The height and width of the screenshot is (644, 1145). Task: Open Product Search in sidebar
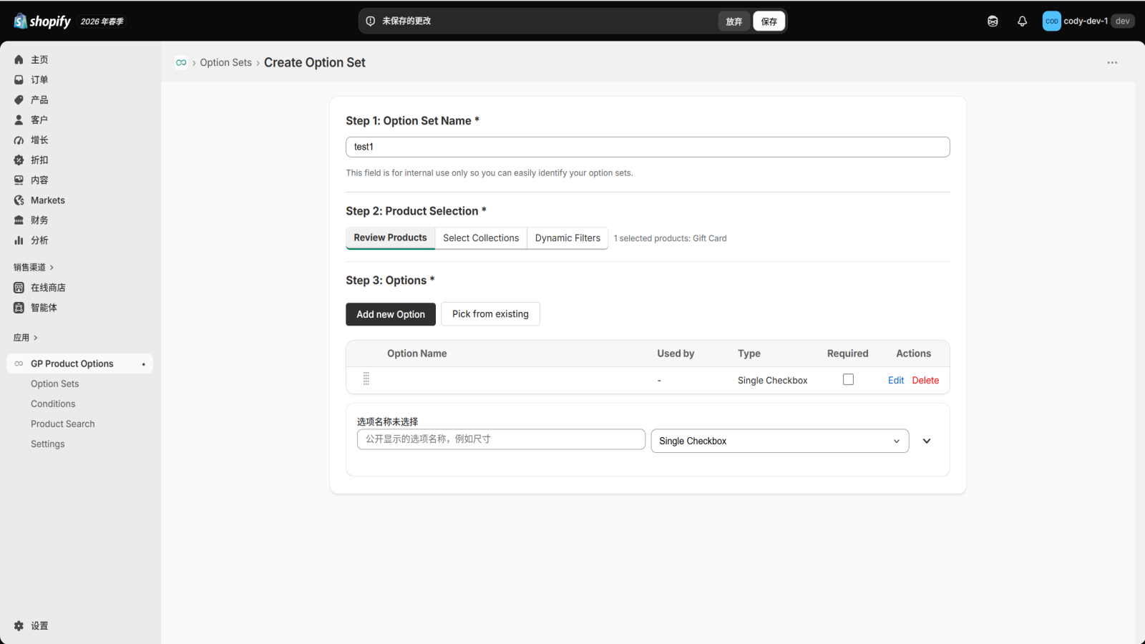(63, 424)
